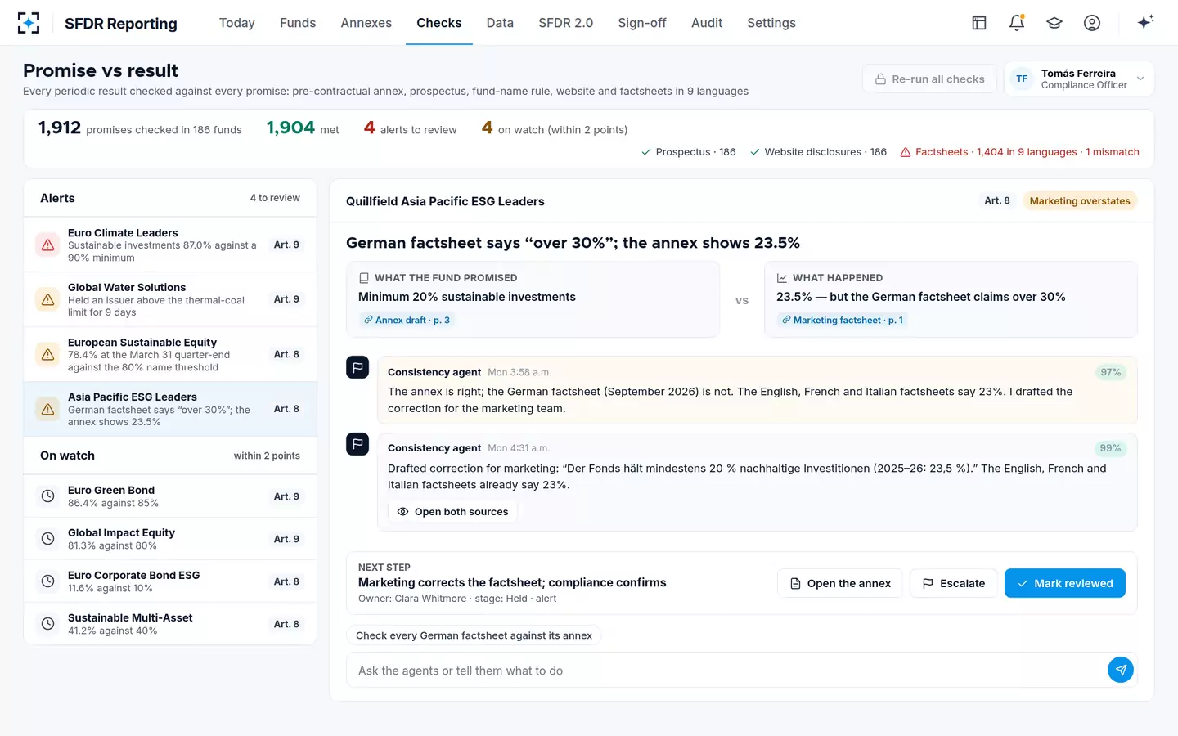The width and height of the screenshot is (1178, 736).
Task: Click the 4 on watch count
Action: [x=555, y=128]
